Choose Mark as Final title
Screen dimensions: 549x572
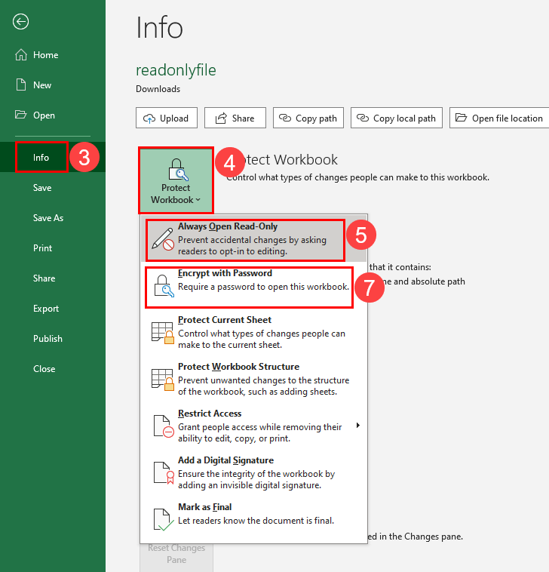tap(204, 506)
